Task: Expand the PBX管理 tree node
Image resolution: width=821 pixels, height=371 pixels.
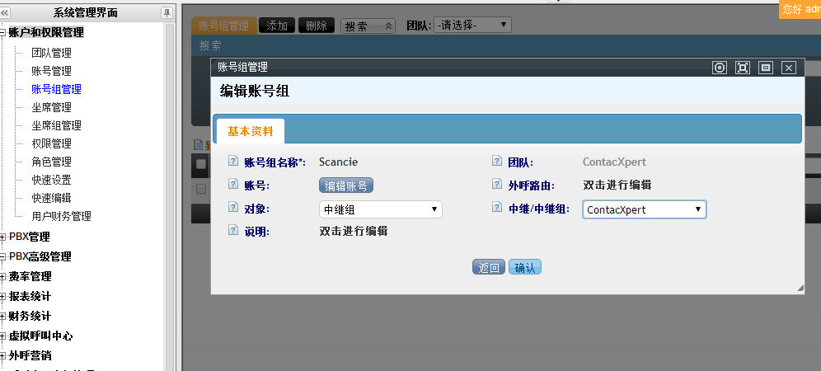Action: (4, 237)
